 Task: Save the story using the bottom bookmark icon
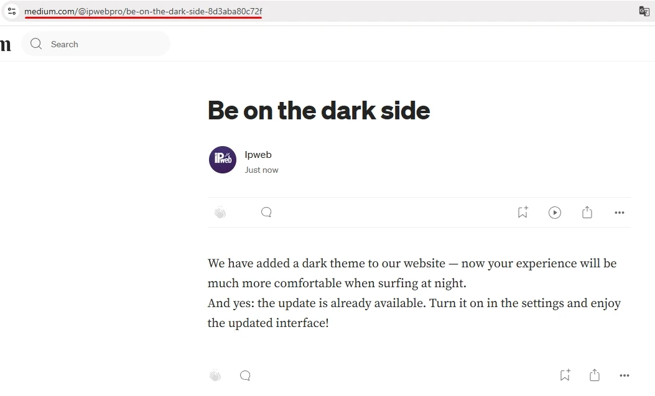click(565, 375)
